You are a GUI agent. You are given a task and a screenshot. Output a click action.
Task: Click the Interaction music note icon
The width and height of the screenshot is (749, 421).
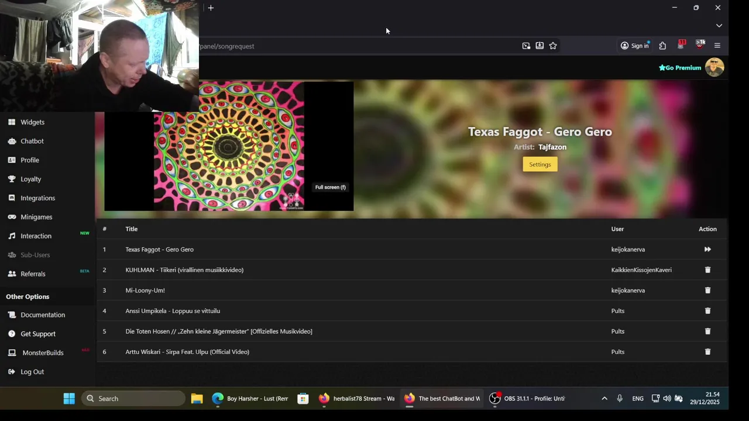12,236
